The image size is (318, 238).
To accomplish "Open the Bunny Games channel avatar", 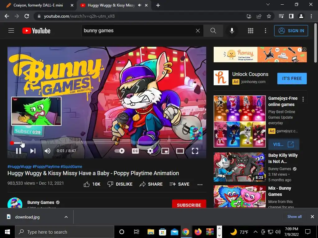I will tap(15, 203).
